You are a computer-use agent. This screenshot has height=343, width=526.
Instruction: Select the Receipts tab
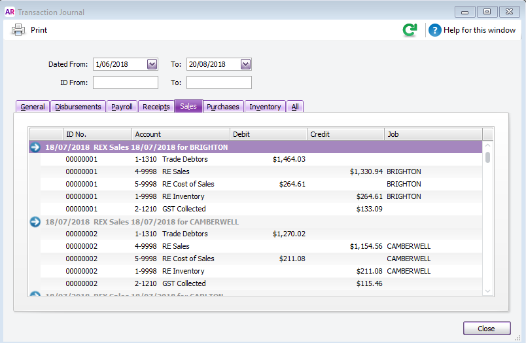(x=156, y=107)
